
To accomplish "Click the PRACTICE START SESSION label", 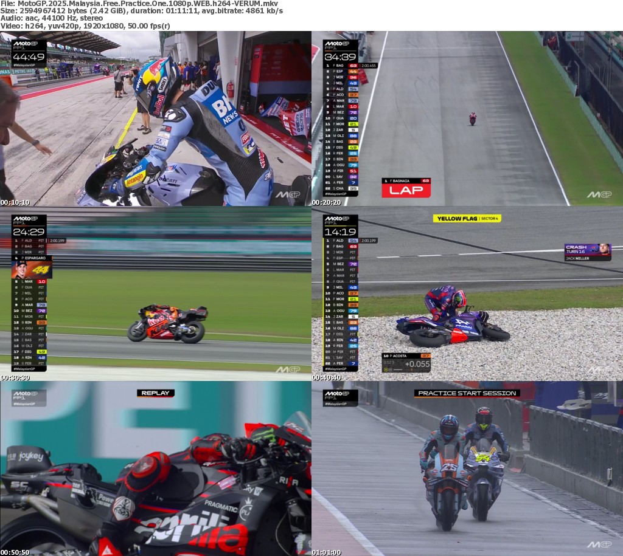I will pos(467,393).
